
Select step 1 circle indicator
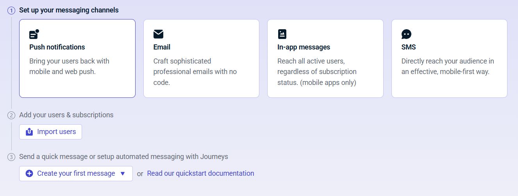[11, 11]
